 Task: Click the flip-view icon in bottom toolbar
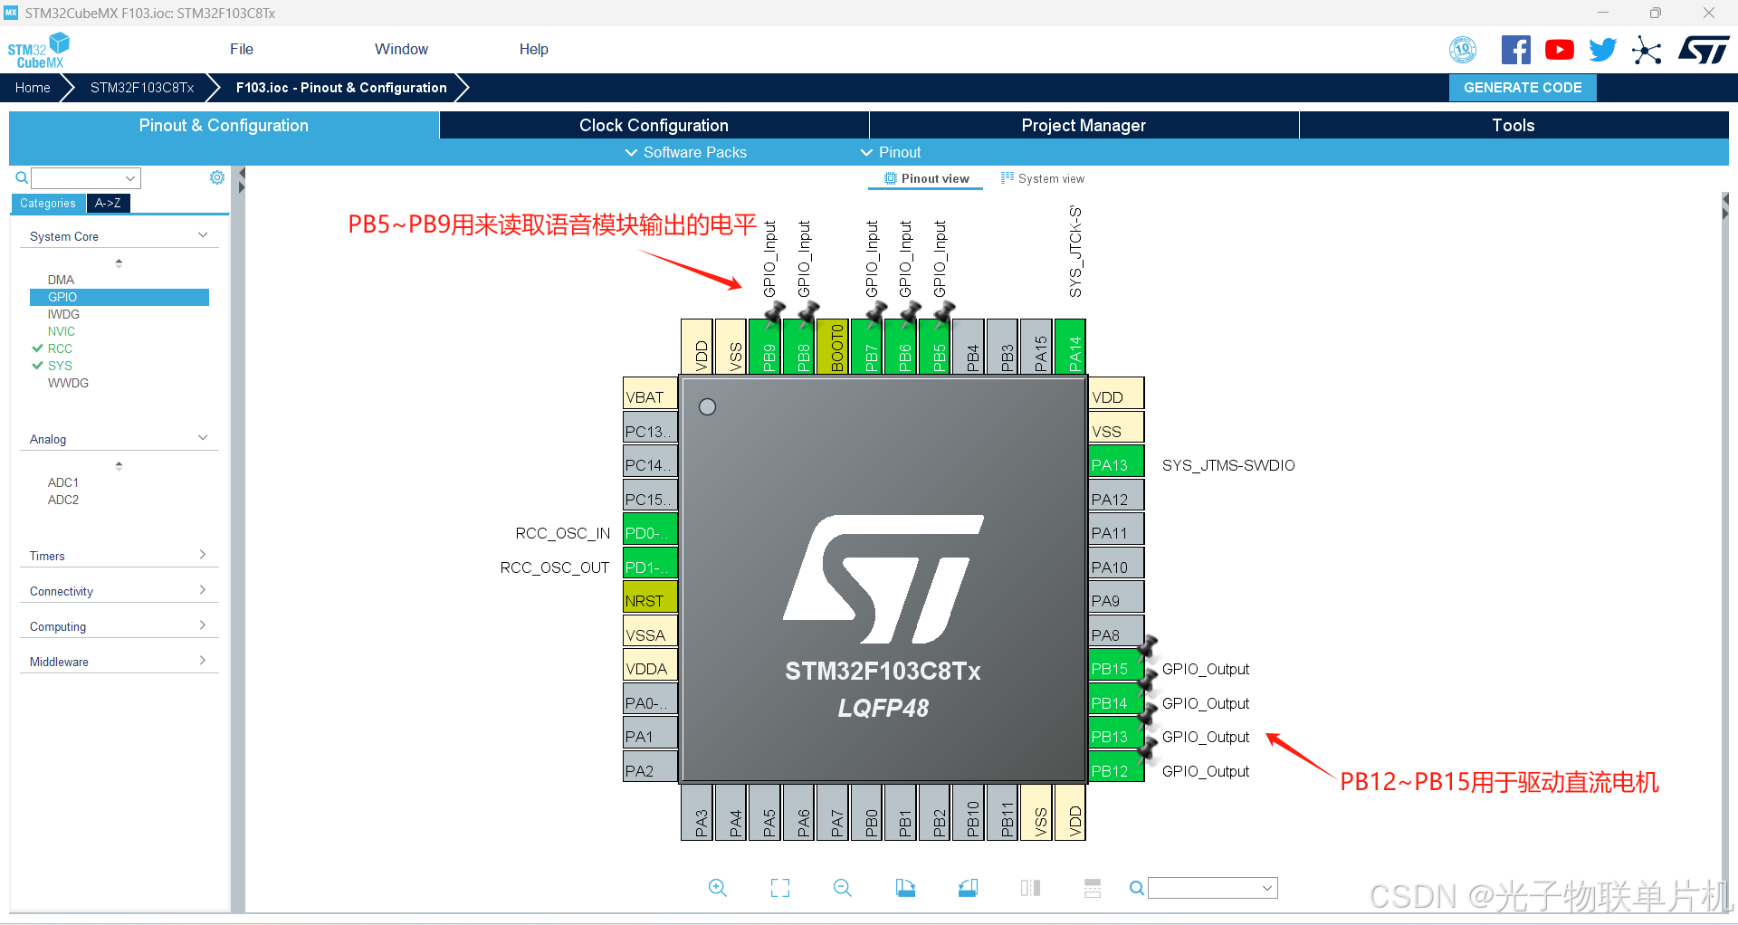1030,888
